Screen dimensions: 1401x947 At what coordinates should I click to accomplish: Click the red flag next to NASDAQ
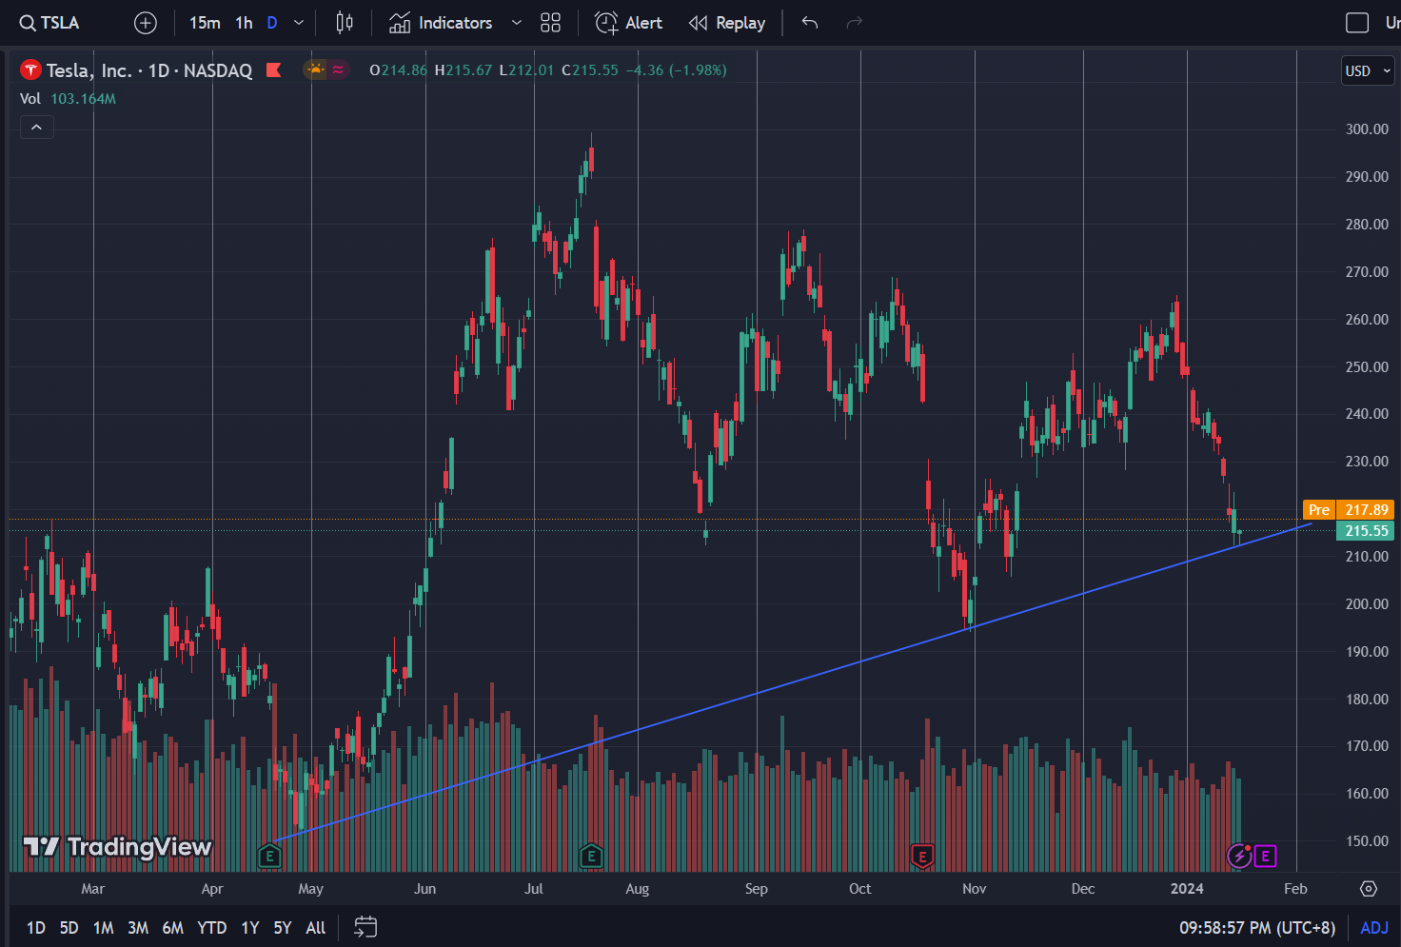[x=274, y=70]
